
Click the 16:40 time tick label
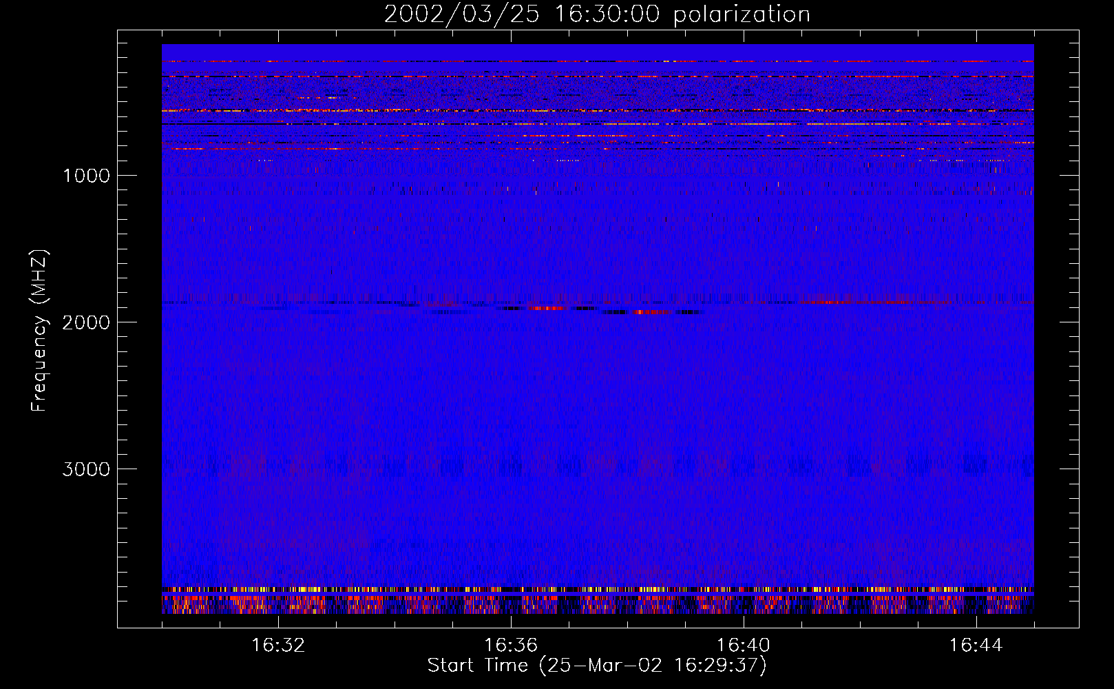744,646
